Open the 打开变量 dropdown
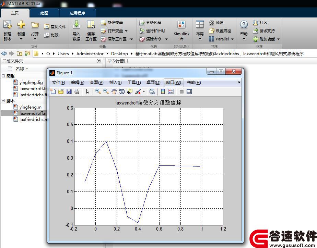This screenshot has height=248, width=317. click(x=126, y=31)
